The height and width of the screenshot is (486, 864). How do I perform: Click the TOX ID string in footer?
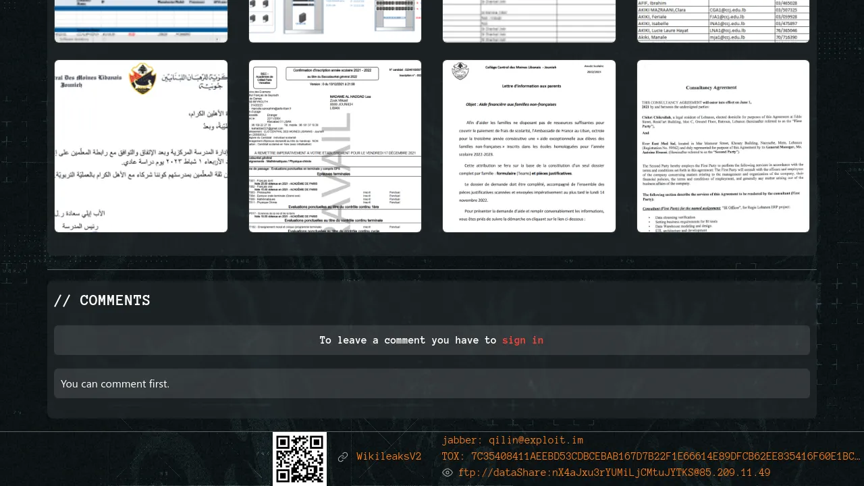tap(651, 456)
